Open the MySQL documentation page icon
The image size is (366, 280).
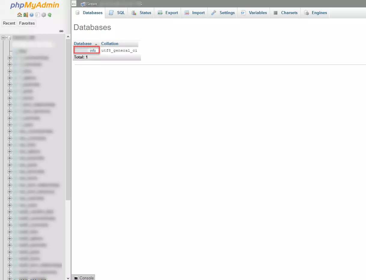tap(37, 15)
